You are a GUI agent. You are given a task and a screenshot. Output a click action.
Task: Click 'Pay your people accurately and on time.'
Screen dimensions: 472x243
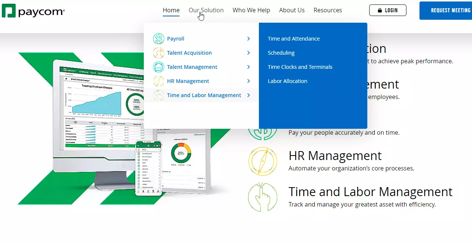click(344, 132)
